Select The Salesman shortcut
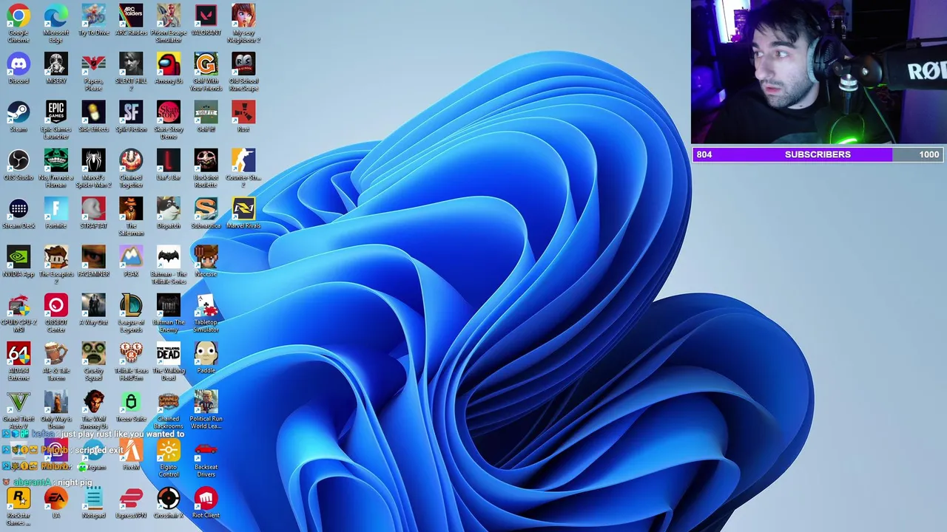Screen dimensions: 947x532 coord(131,208)
